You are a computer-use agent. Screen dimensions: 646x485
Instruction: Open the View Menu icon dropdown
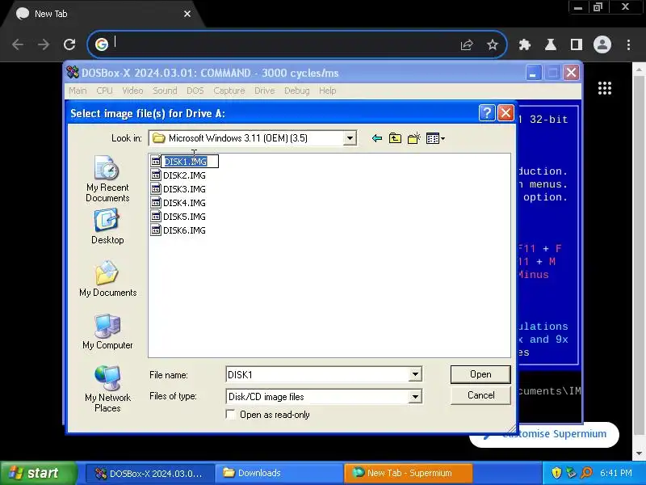click(x=435, y=138)
